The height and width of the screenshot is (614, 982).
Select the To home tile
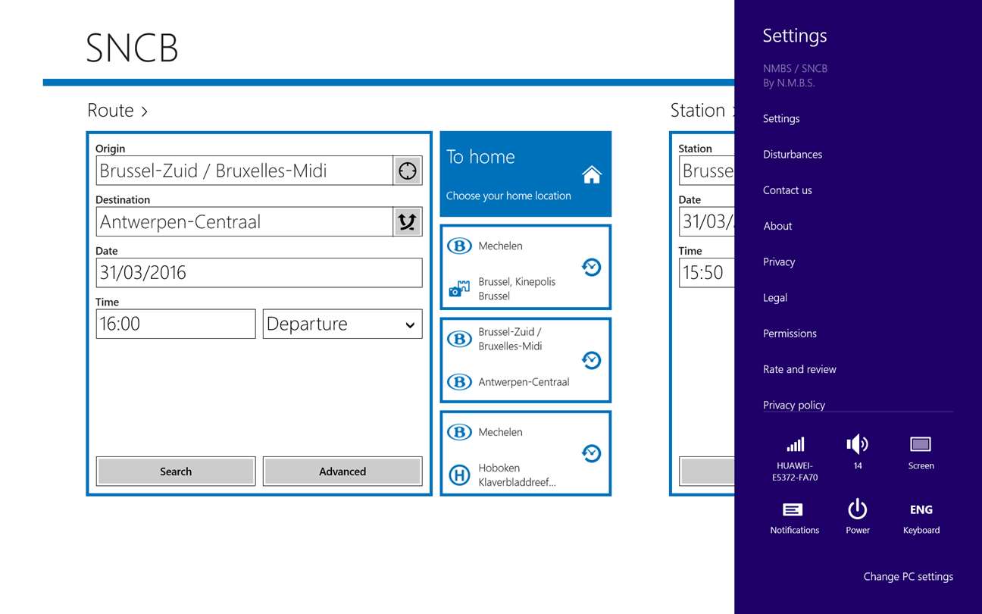526,174
